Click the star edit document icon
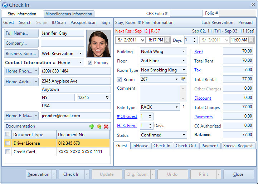This screenshot has height=184, width=258. pos(99,126)
